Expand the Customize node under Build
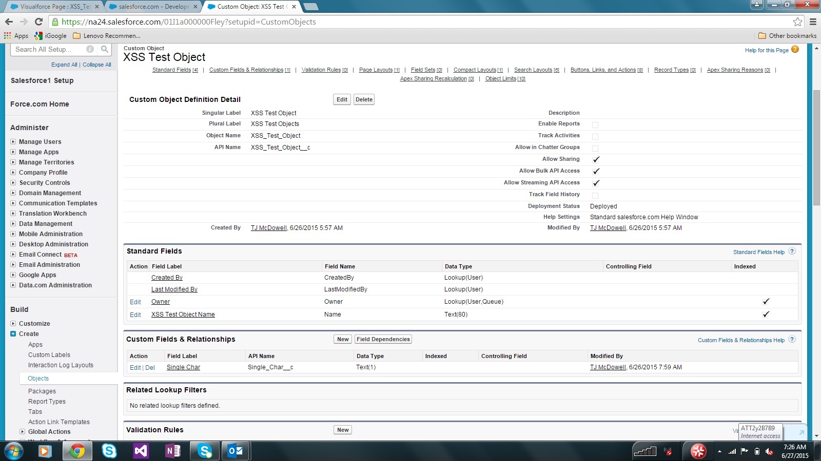 click(x=13, y=324)
